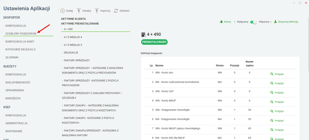The height and width of the screenshot is (140, 309).
Task: Click magnifier icon for WN - Konto NKUP zapisu równoległego
Action: tap(272, 130)
